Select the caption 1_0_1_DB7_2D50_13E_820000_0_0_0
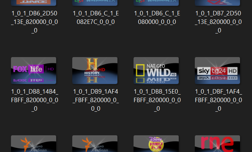Screen dimensions: 252x152 pyautogui.click(x=217, y=22)
